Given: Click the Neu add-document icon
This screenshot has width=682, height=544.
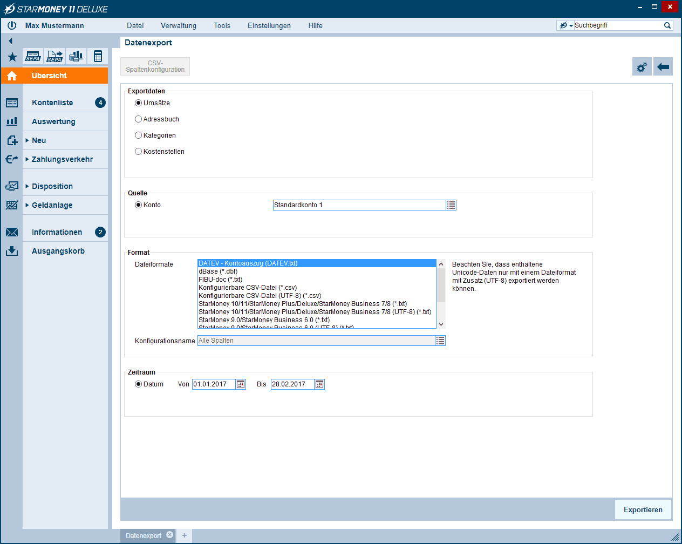Looking at the screenshot, I should (x=12, y=140).
